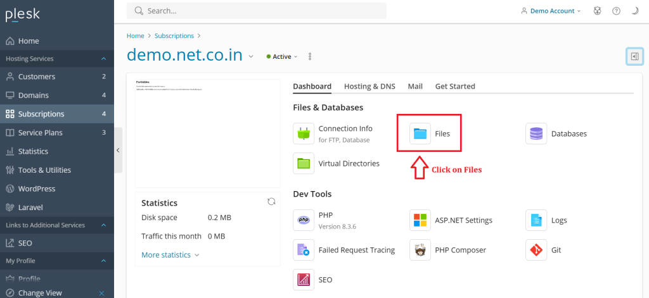
Task: Click PHP Version 8.3.6 text
Action: [x=337, y=227]
